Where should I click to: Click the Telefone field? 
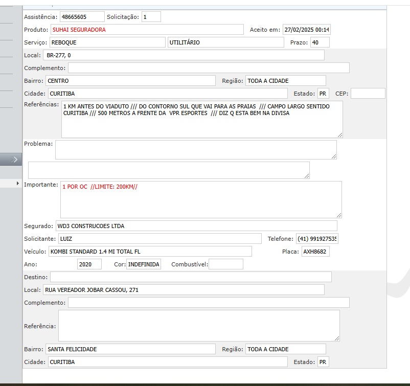316,239
